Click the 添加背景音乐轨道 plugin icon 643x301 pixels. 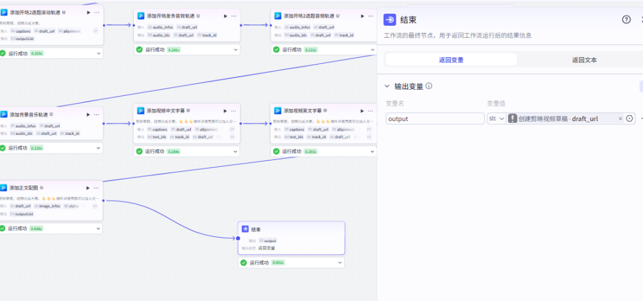(4, 114)
